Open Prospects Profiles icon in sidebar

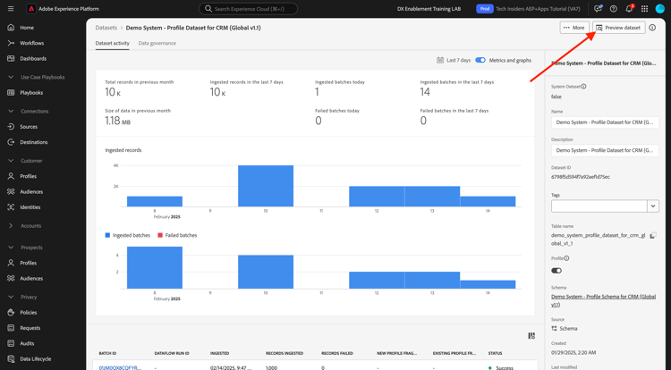11,263
